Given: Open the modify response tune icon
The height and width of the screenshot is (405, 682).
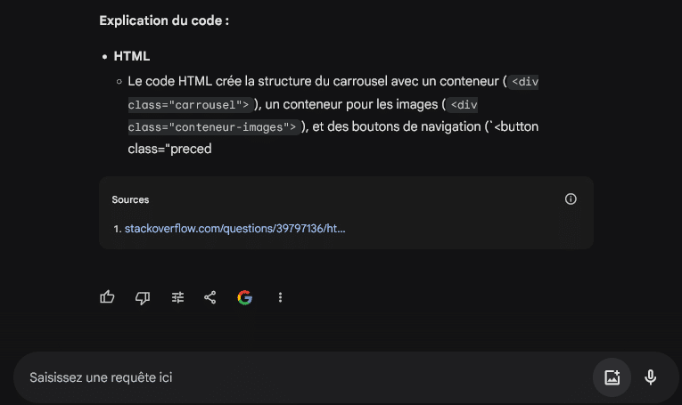Looking at the screenshot, I should [177, 297].
